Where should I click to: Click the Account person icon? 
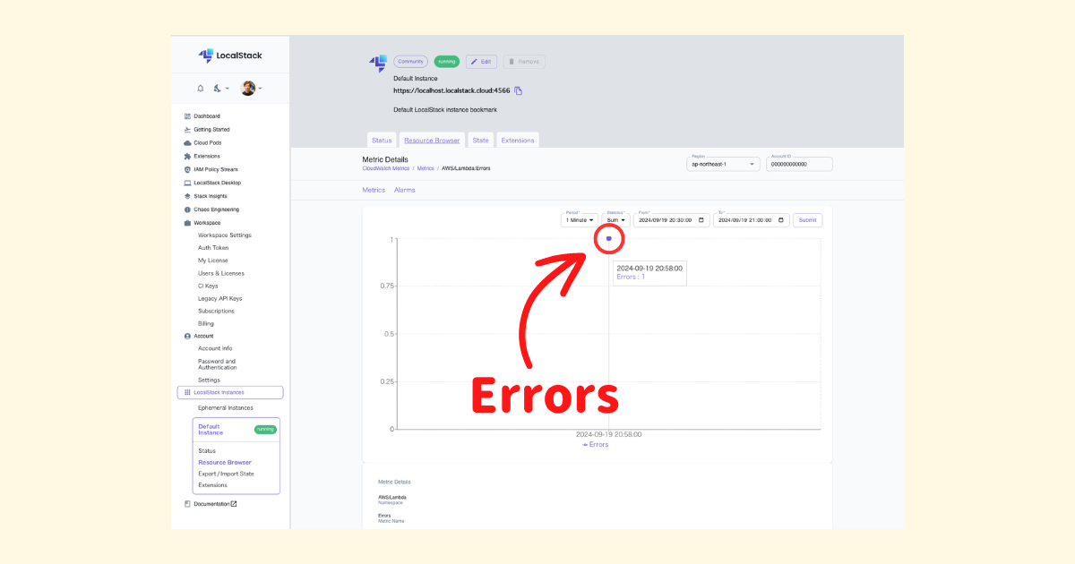[x=187, y=336]
